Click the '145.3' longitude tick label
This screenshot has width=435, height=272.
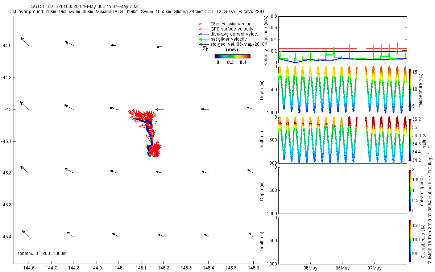[x=186, y=268]
